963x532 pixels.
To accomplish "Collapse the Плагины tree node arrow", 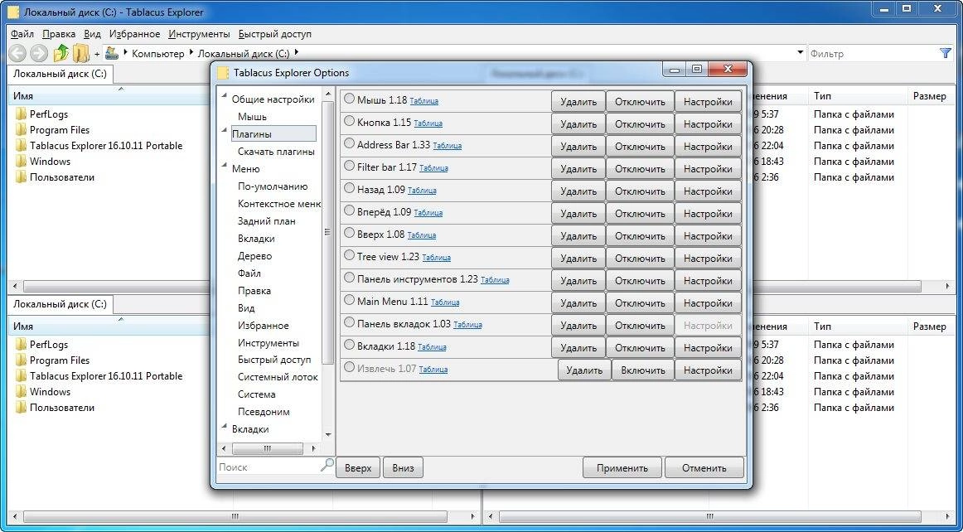I will (225, 130).
